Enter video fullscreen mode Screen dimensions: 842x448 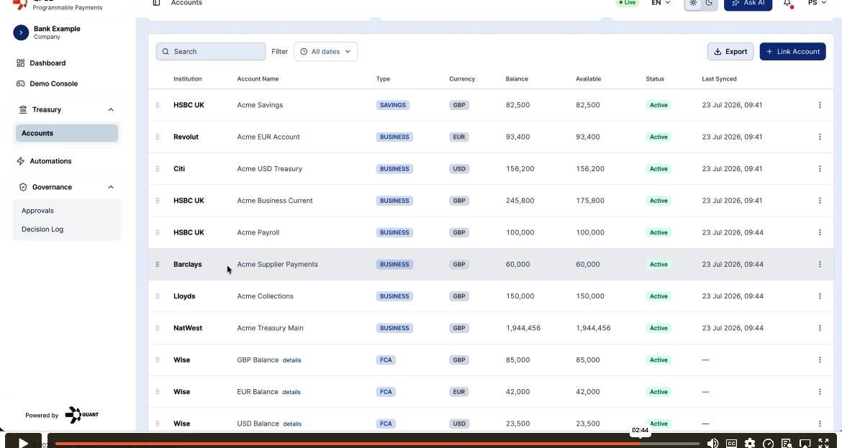pos(823,443)
